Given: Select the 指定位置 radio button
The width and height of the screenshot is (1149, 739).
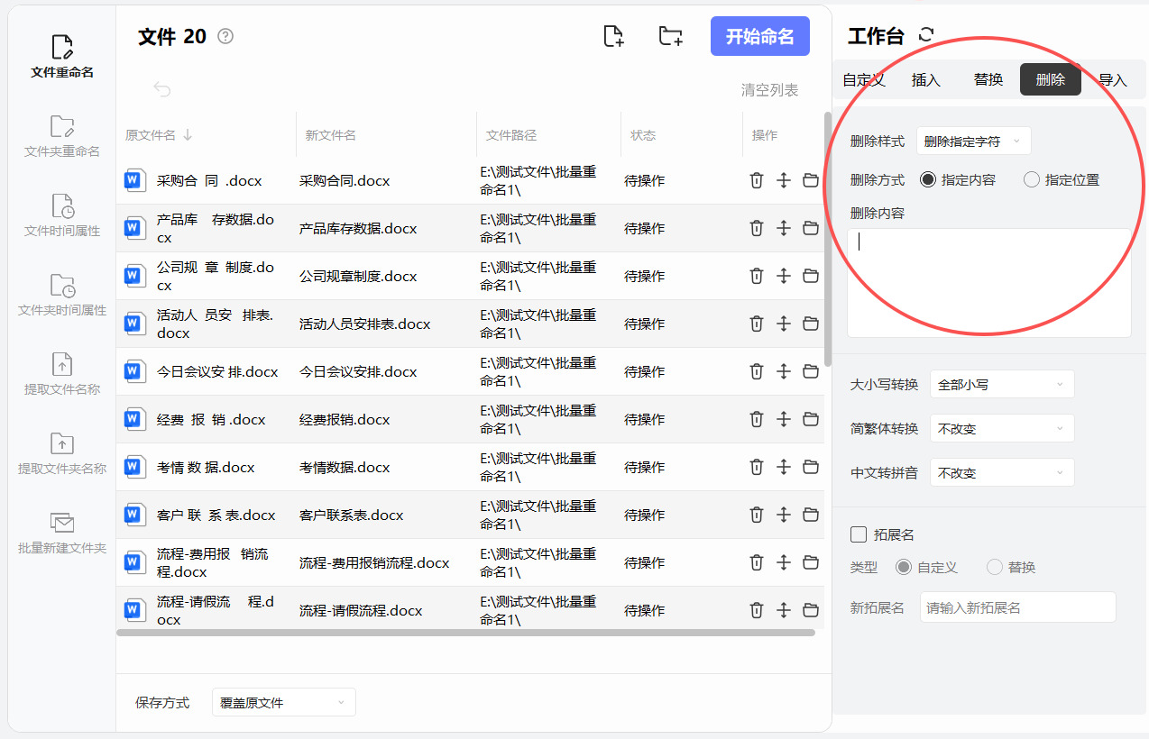Looking at the screenshot, I should tap(1032, 179).
